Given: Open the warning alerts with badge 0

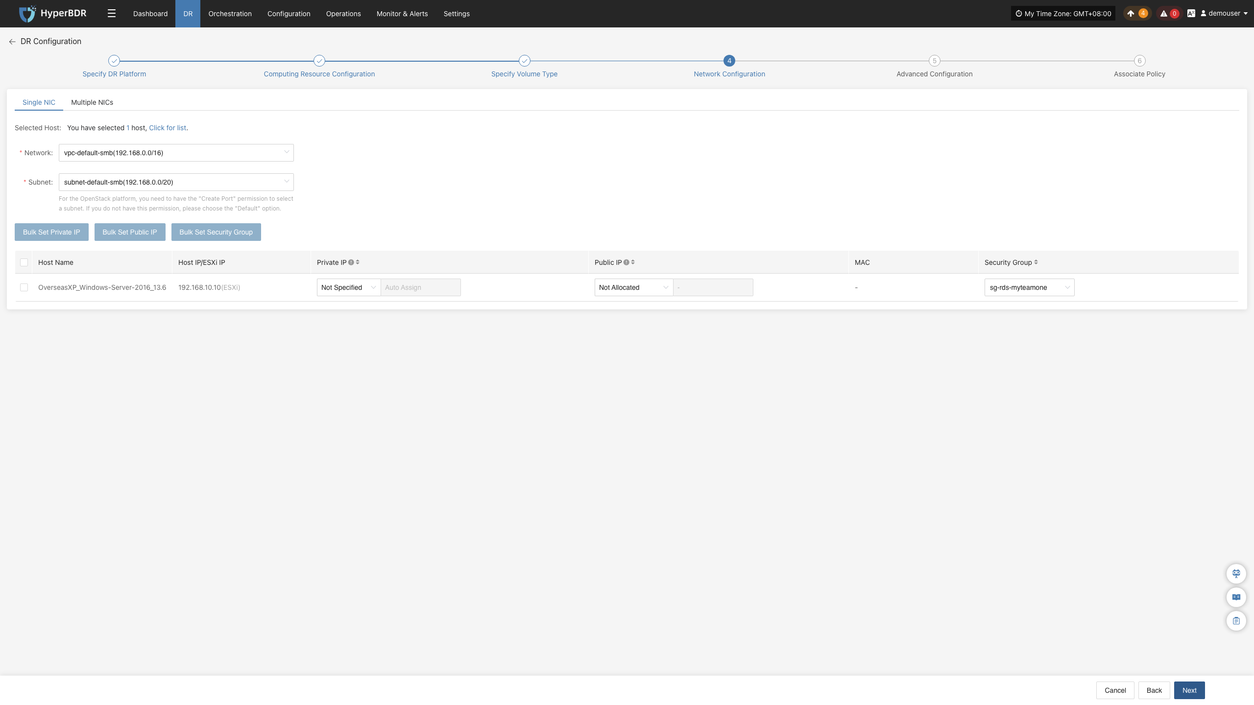Looking at the screenshot, I should (x=1169, y=14).
